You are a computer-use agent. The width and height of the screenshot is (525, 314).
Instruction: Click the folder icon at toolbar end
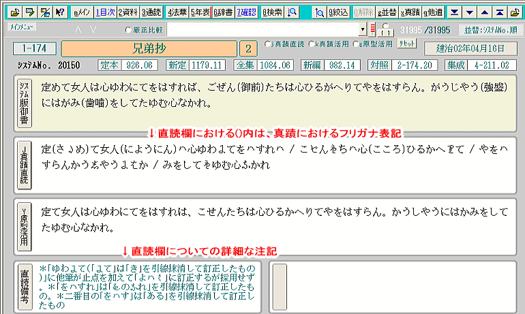point(515,12)
